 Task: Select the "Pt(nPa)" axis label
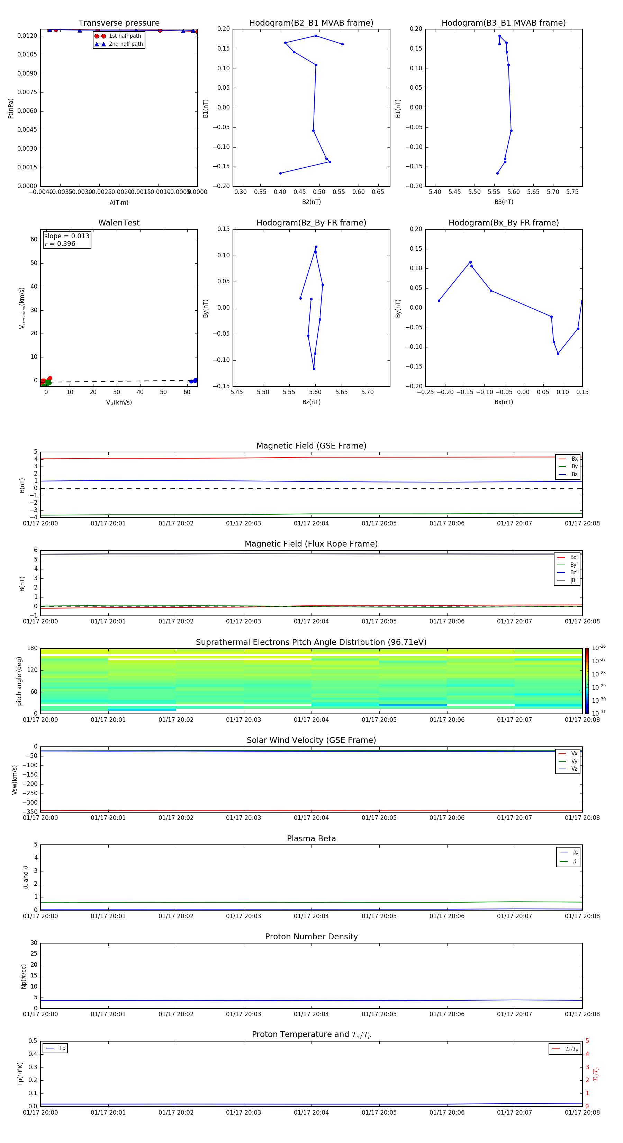[11, 108]
